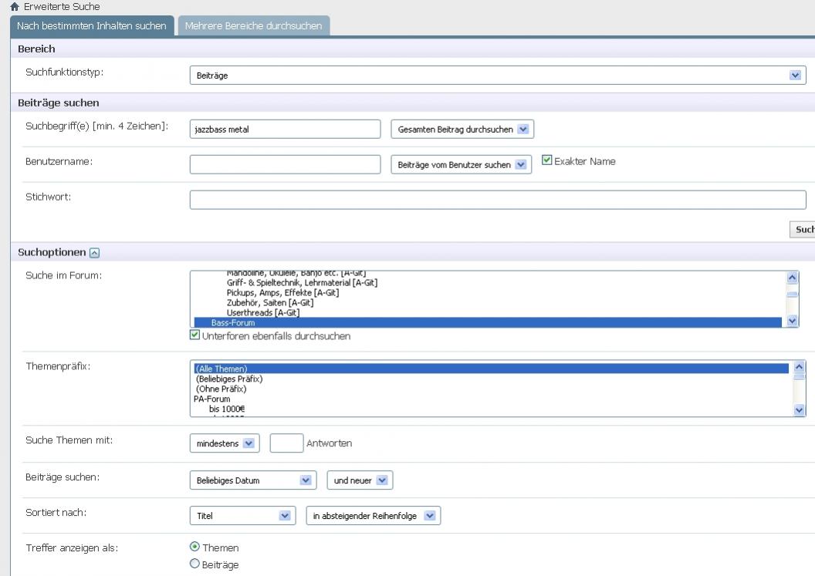Select PA-Forum in the prefix list

pos(211,399)
